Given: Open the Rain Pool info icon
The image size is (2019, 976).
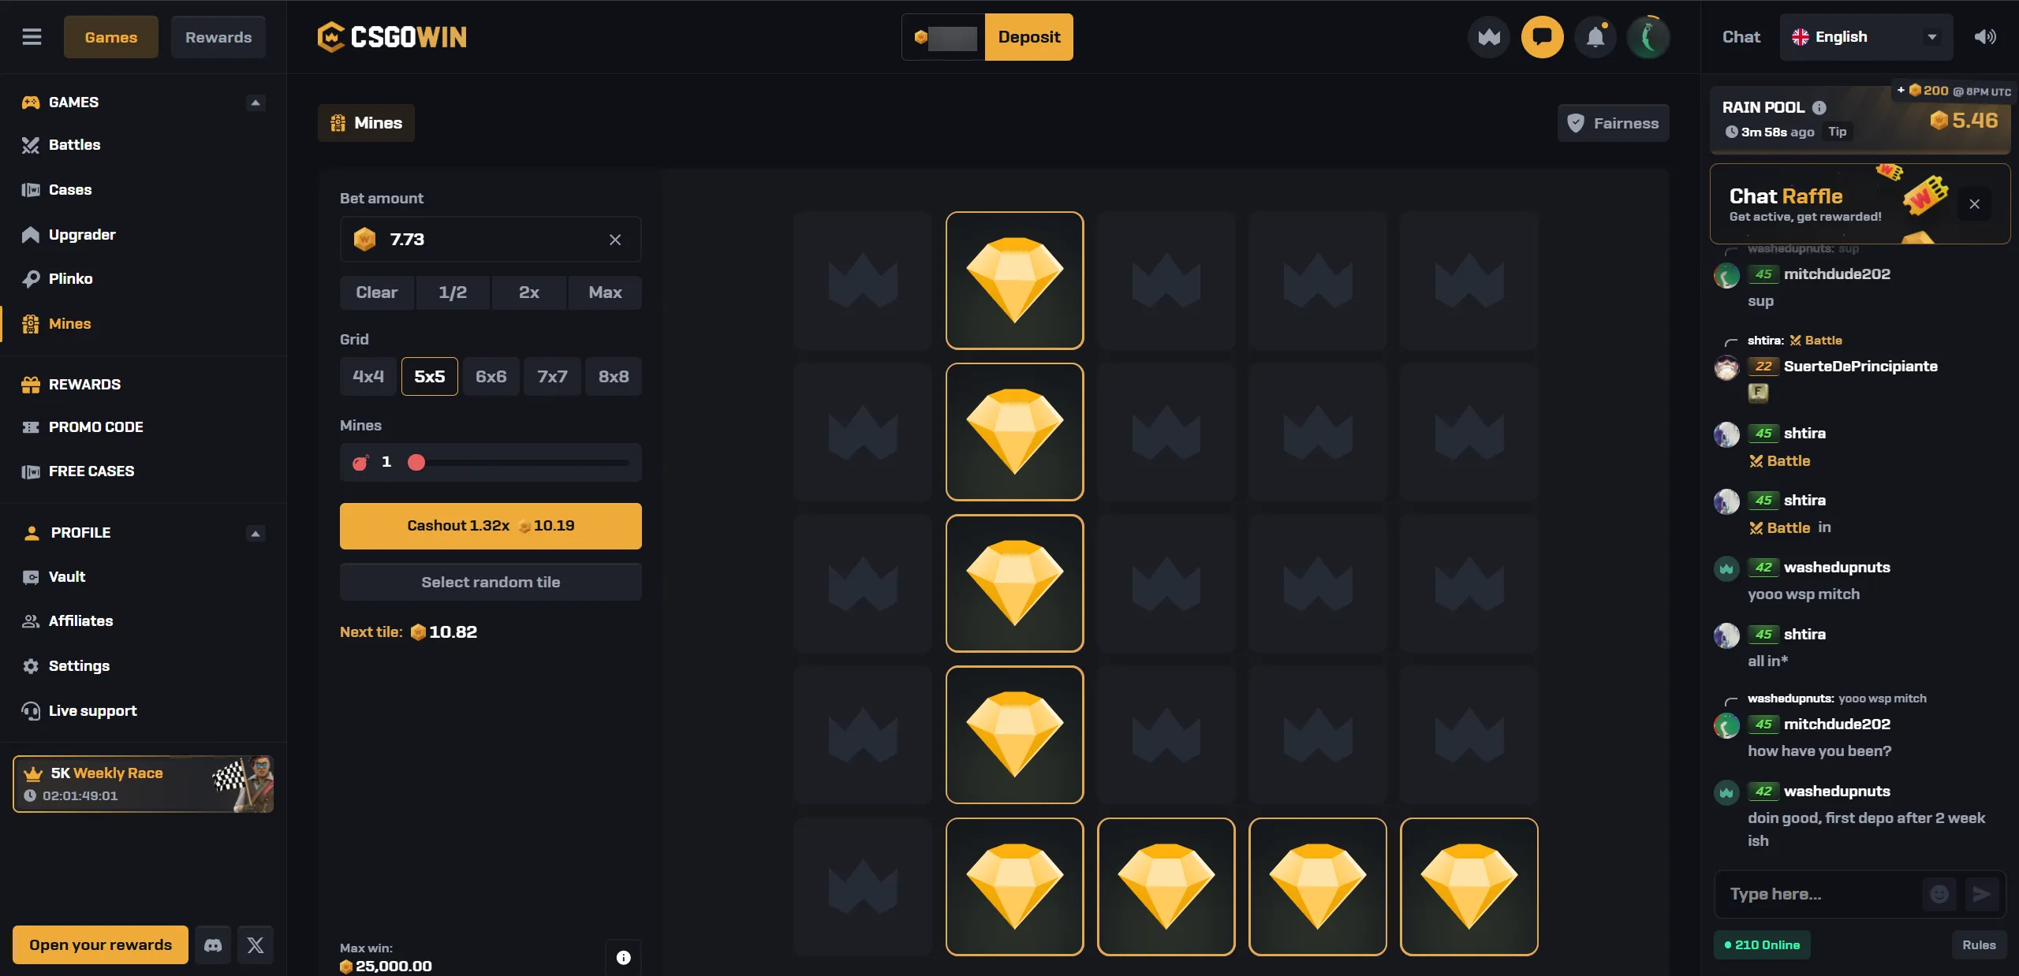Looking at the screenshot, I should tap(1819, 108).
